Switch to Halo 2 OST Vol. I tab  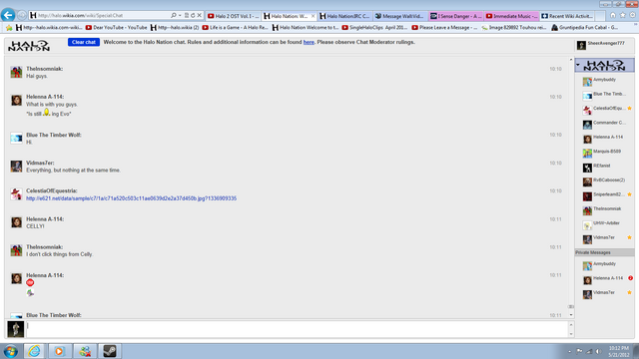[x=233, y=16]
